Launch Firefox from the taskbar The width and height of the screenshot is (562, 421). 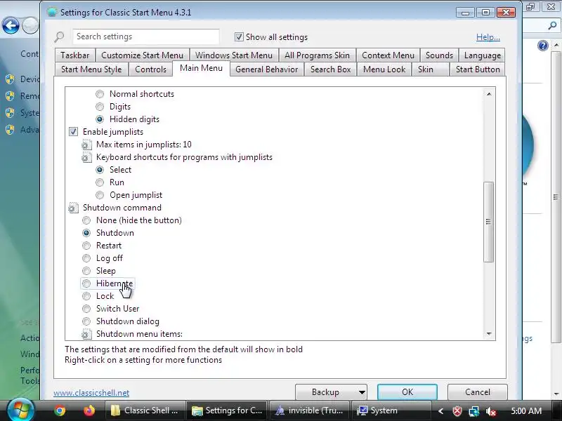pos(89,410)
